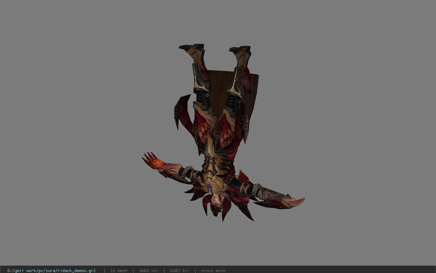The height and width of the screenshot is (273, 436).
Task: Click the "nincs anim" status entry
Action: click(213, 271)
